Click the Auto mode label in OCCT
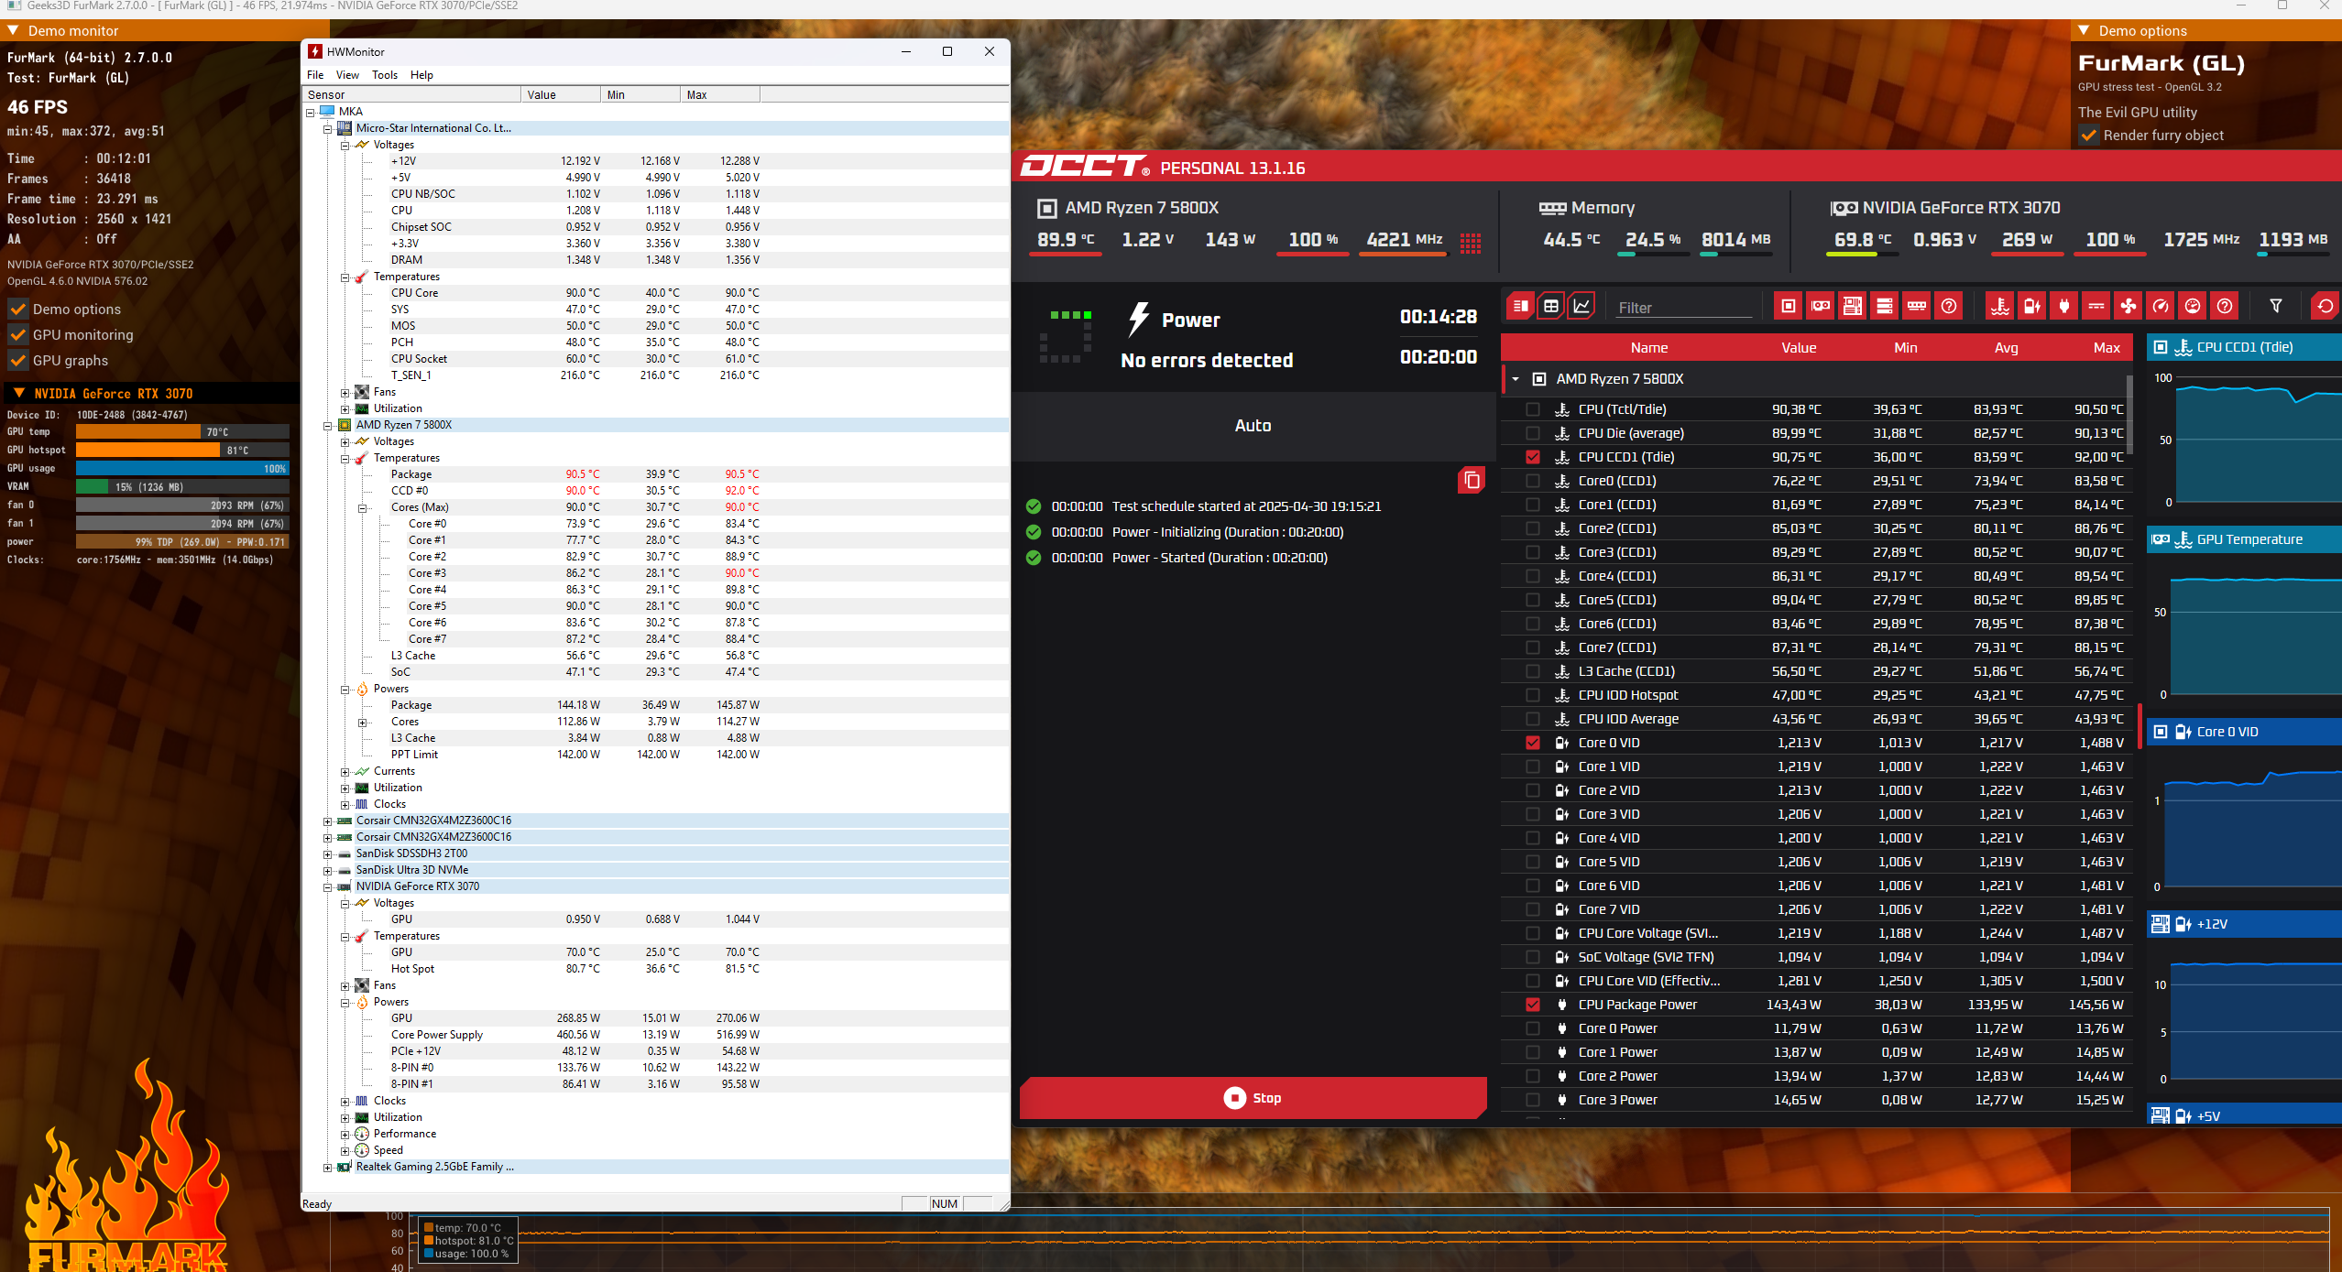The image size is (2342, 1272). click(1253, 425)
